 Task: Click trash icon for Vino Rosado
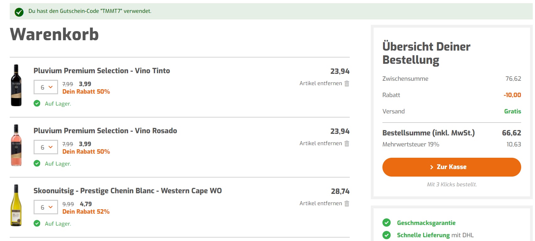(x=347, y=144)
